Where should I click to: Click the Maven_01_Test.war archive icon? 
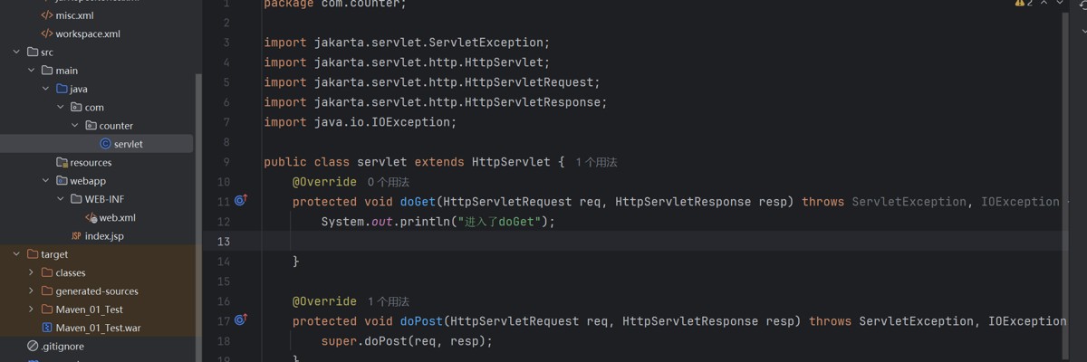pos(47,328)
